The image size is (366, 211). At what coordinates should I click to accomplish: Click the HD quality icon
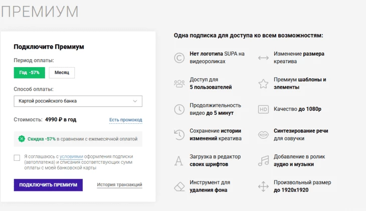click(x=263, y=109)
